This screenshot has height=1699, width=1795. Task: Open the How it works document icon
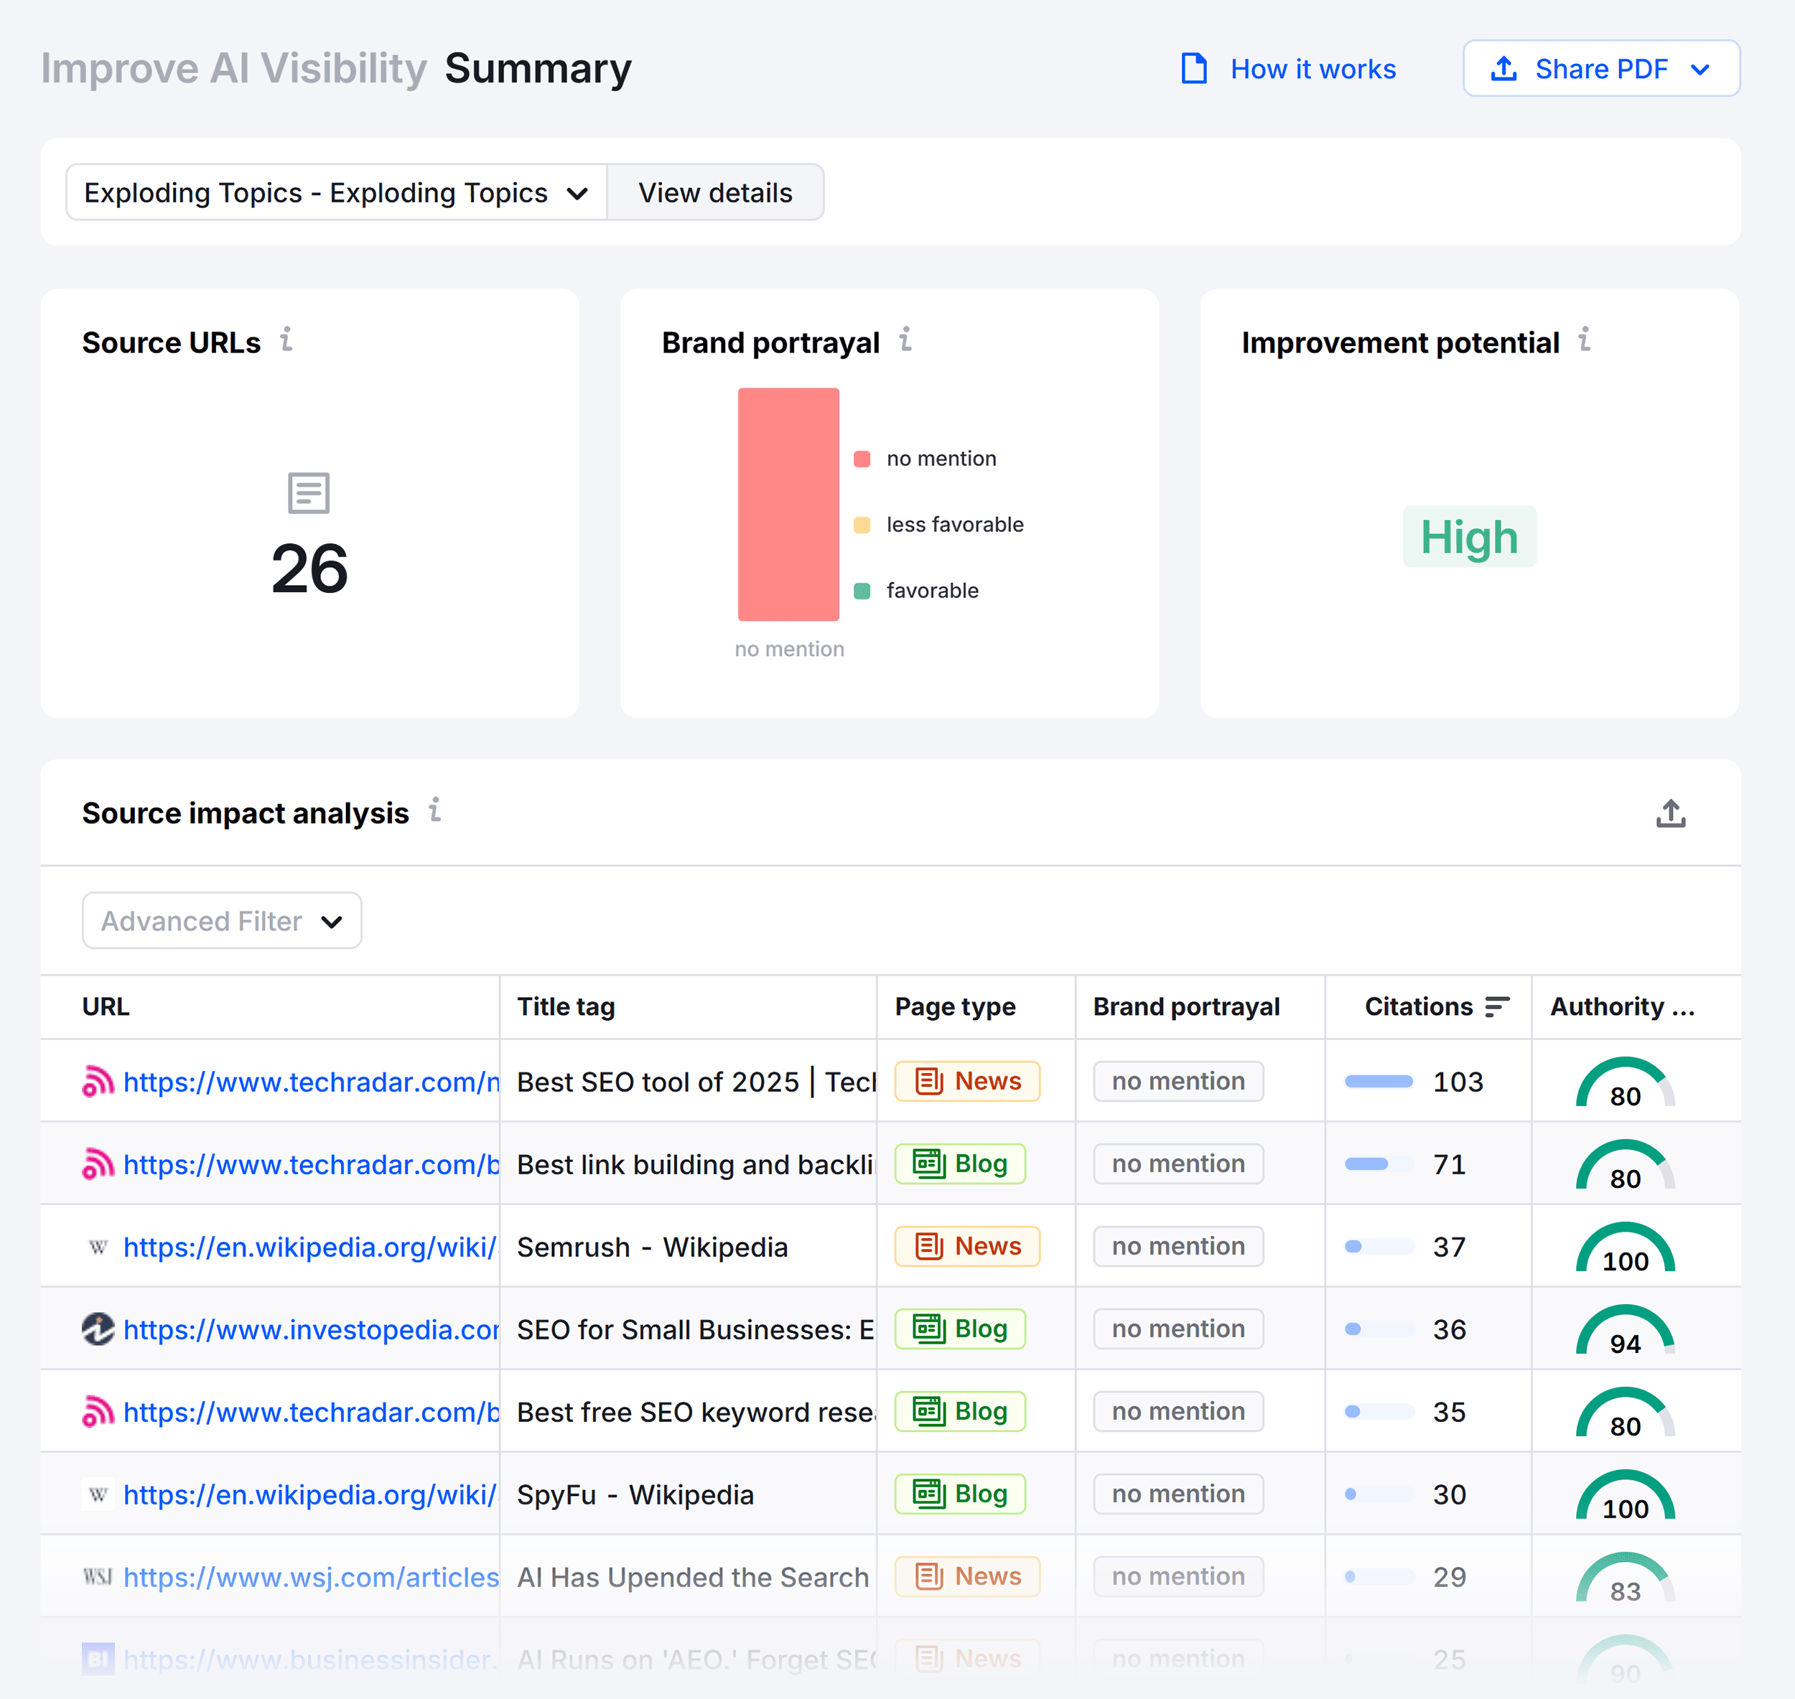pos(1193,69)
